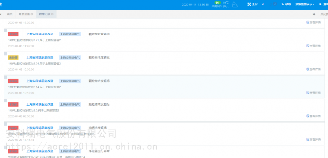Open 上海安科瑞厨房改造 link in the 净化器运行异常 record
Screen dimensions: 328x158
(40, 151)
